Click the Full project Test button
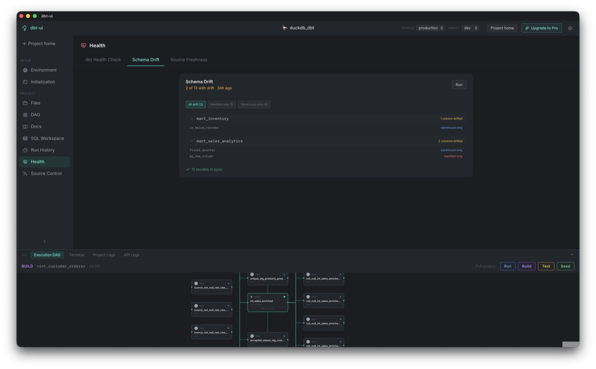The image size is (596, 369). [x=546, y=266]
